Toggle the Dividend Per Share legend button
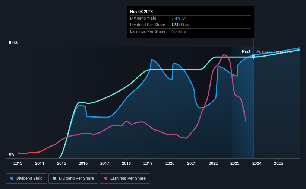This screenshot has width=306, height=189. tap(73, 179)
